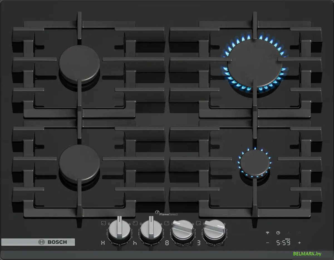Click the 'H' residual heat indicator
Image resolution: width=334 pixels, height=260 pixels.
[x=103, y=243]
